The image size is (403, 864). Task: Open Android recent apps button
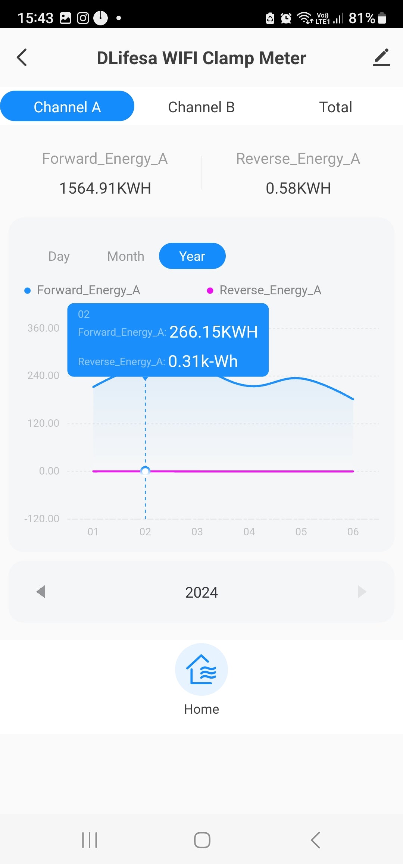(90, 840)
